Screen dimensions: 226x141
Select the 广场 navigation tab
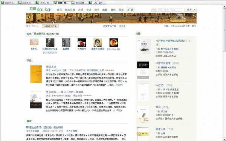[x=130, y=10]
